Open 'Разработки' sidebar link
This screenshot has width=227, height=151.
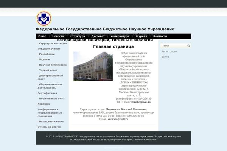point(47,54)
